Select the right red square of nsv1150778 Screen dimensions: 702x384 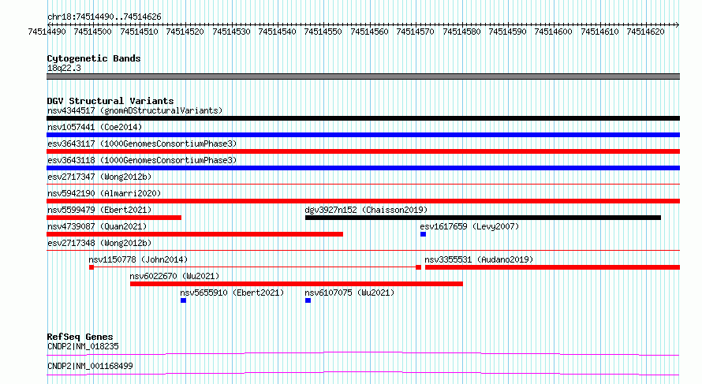[419, 267]
